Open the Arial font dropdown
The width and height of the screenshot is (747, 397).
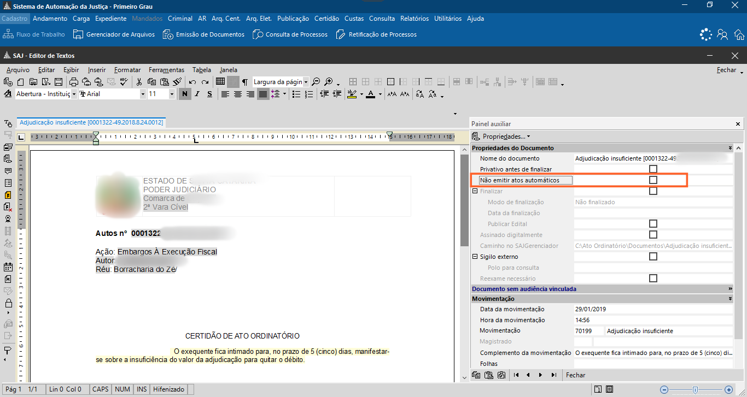point(143,94)
